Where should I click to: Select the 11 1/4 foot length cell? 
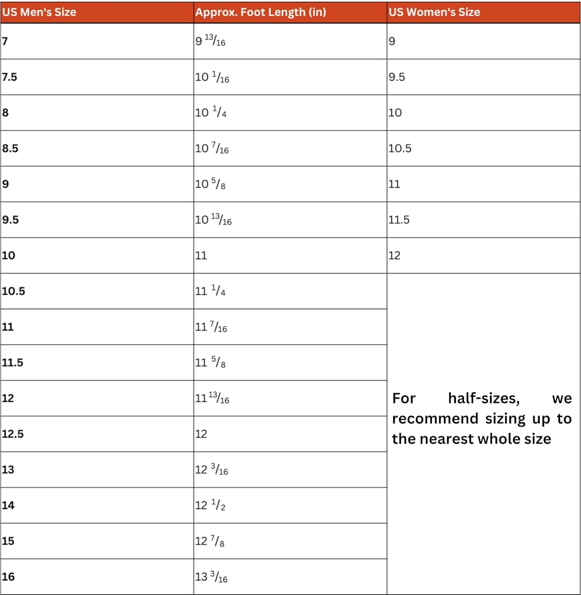(290, 291)
